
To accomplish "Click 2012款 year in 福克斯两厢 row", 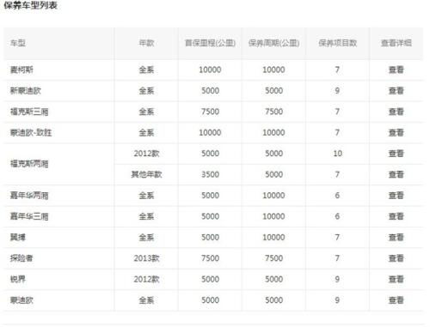I will pos(146,154).
